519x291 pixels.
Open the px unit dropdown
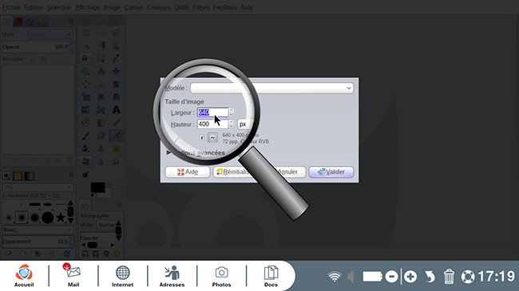(x=247, y=124)
